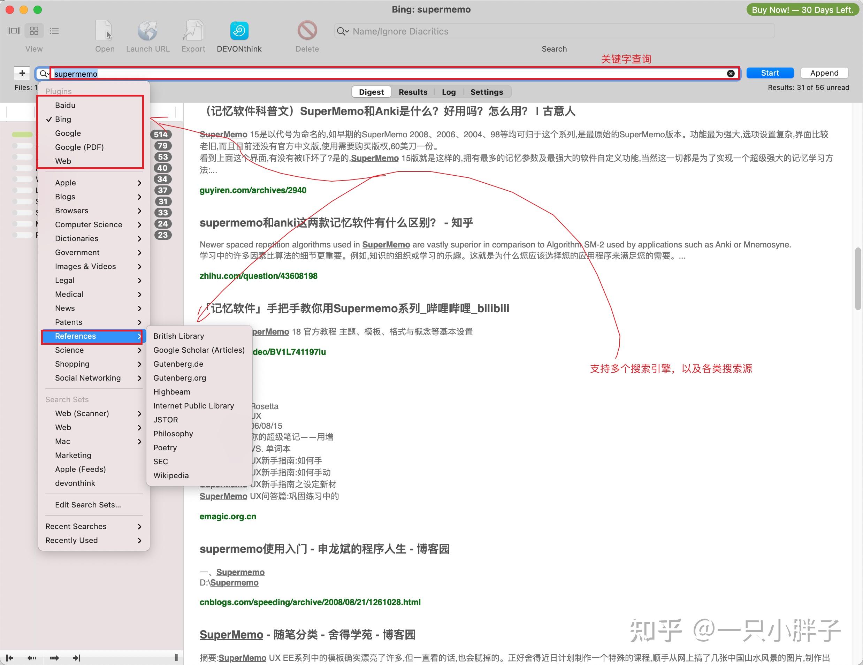
Task: Select the grid view icon
Action: coord(34,30)
